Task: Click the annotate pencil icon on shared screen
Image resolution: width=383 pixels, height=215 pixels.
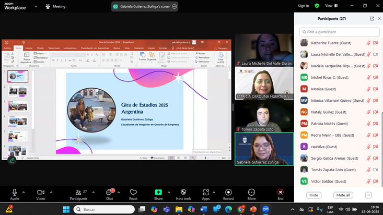Action: 11,160
